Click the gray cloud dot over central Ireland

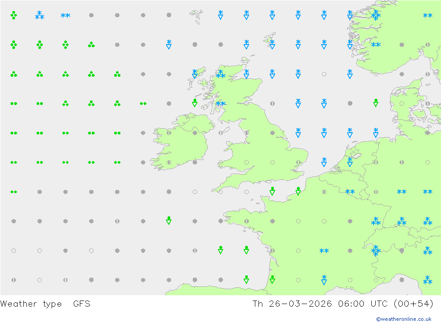click(194, 133)
